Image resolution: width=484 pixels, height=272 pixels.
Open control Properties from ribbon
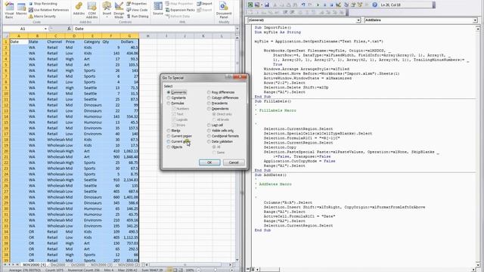pyautogui.click(x=136, y=4)
